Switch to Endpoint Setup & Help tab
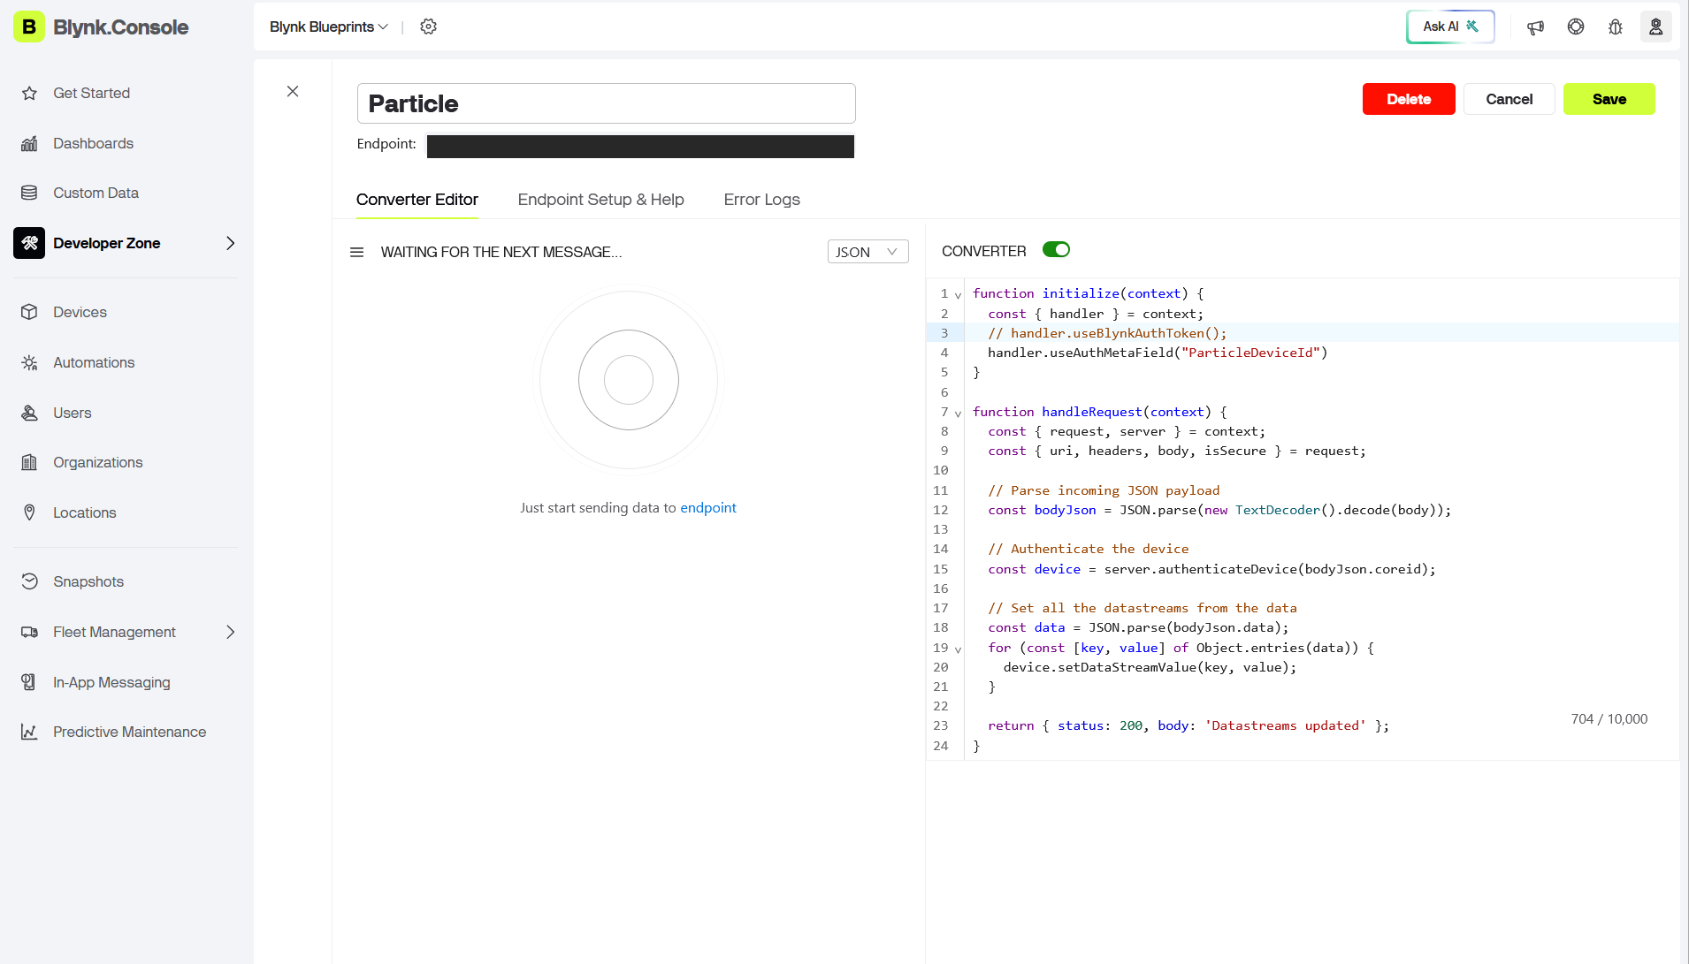1689x964 pixels. [601, 200]
